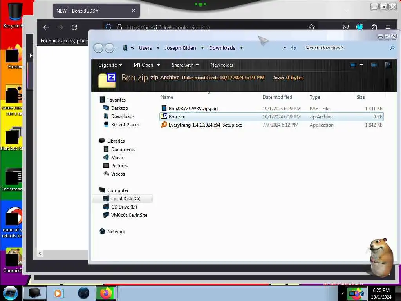Open Downloads in the Favorites list
This screenshot has height=301, width=401.
tap(123, 116)
